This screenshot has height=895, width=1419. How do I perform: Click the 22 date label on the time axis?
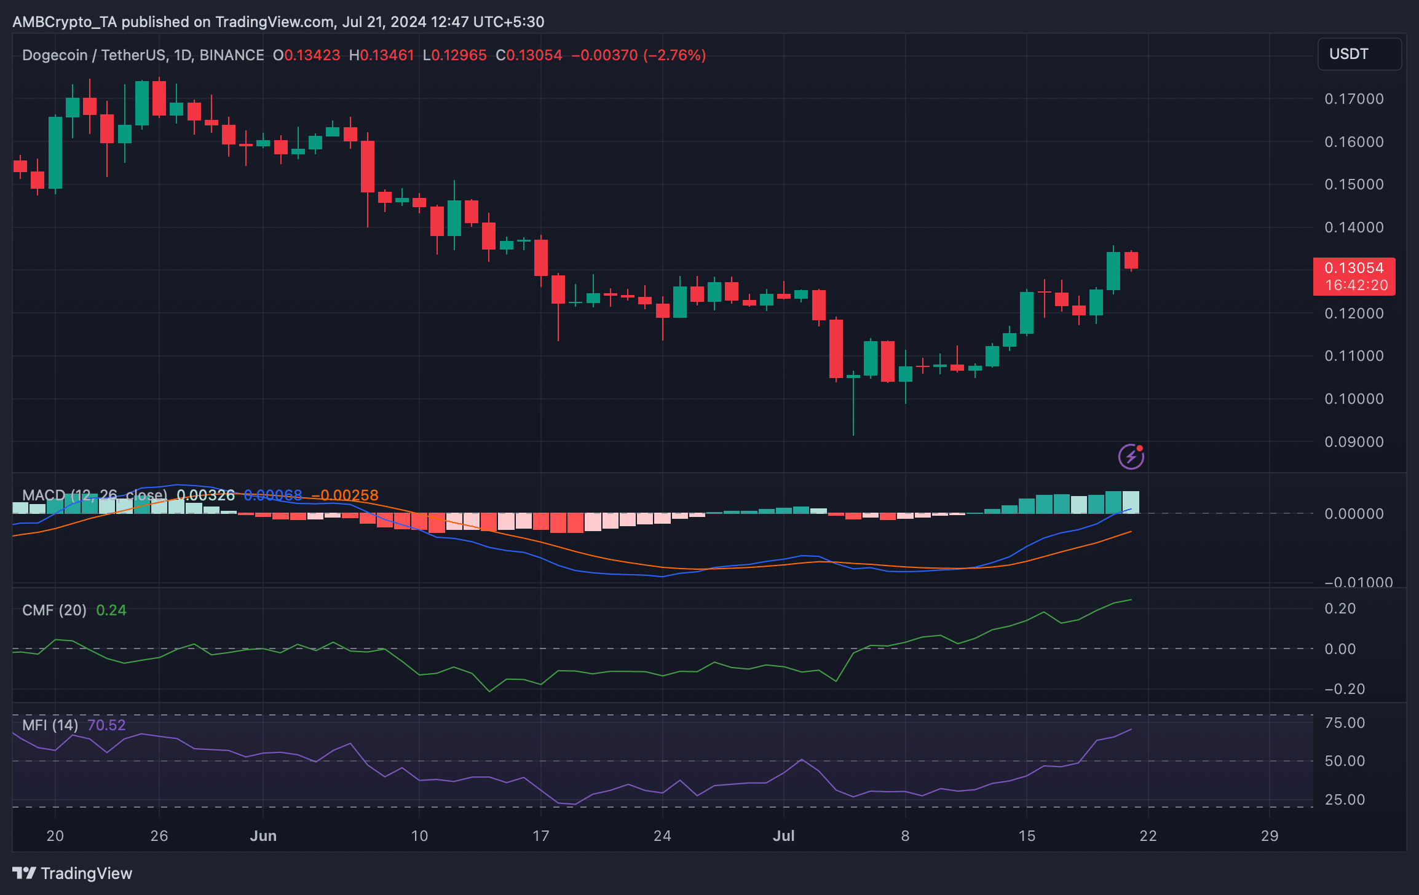[1148, 836]
